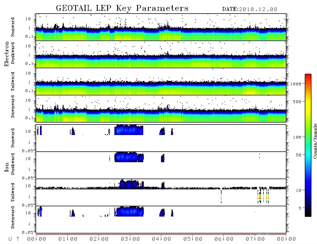Select the Electron 'Tailward' panel label
The height and width of the screenshot is (244, 317).
(13, 82)
